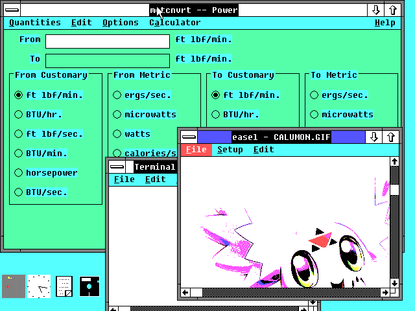Viewport: 415px width, 311px height.
Task: Open the Edit menu in Terminal
Action: pos(156,179)
